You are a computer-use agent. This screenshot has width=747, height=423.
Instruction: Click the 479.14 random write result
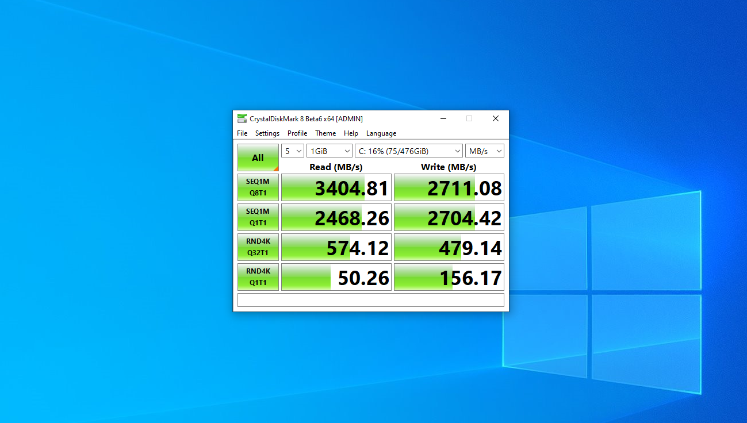(449, 247)
